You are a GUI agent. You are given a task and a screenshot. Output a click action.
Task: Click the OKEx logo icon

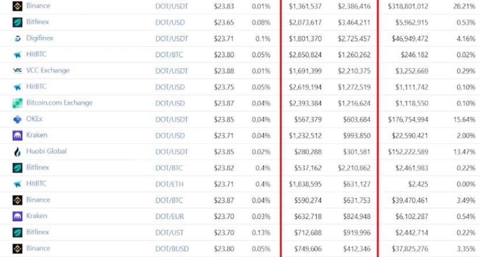click(17, 119)
